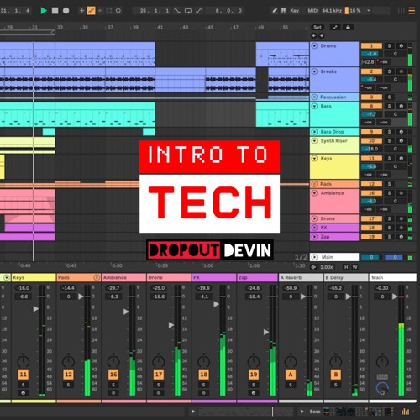Screen dimensions: 420x420
Task: Collapse the Breaks track
Action: point(314,71)
